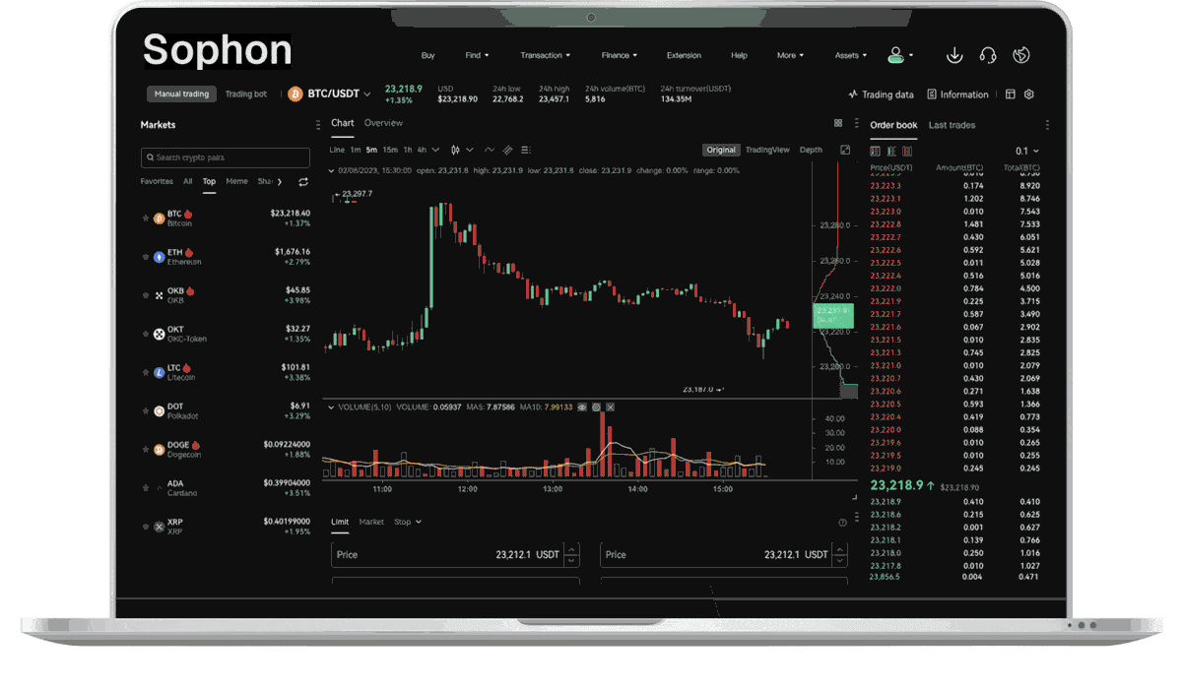This screenshot has width=1182, height=688.
Task: Select the Market order tab
Action: pos(371,522)
